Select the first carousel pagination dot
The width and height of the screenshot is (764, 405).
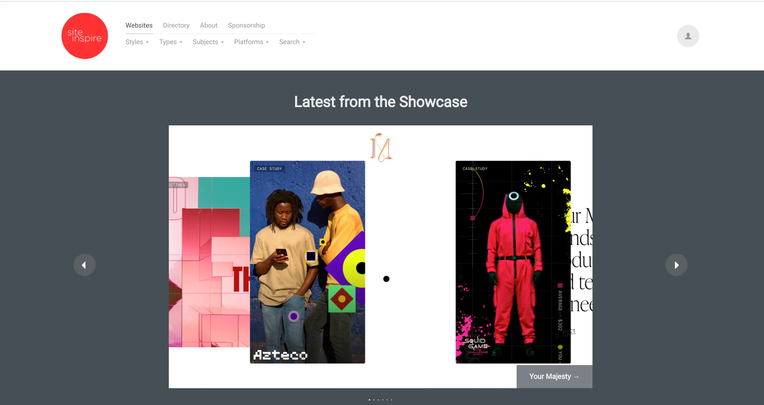(x=369, y=400)
